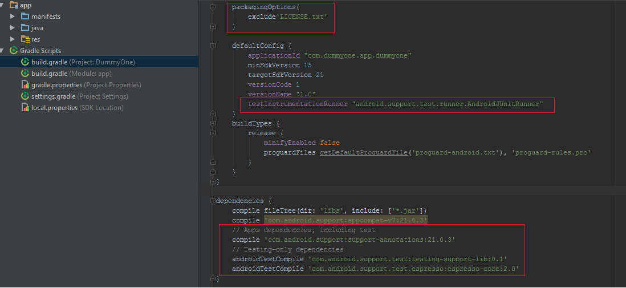Click fold marker at the release block closing brace

click(213, 162)
